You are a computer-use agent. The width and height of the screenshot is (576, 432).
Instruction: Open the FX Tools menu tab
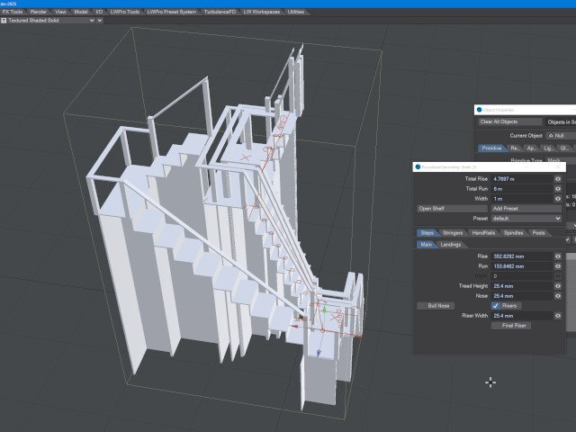pyautogui.click(x=12, y=12)
